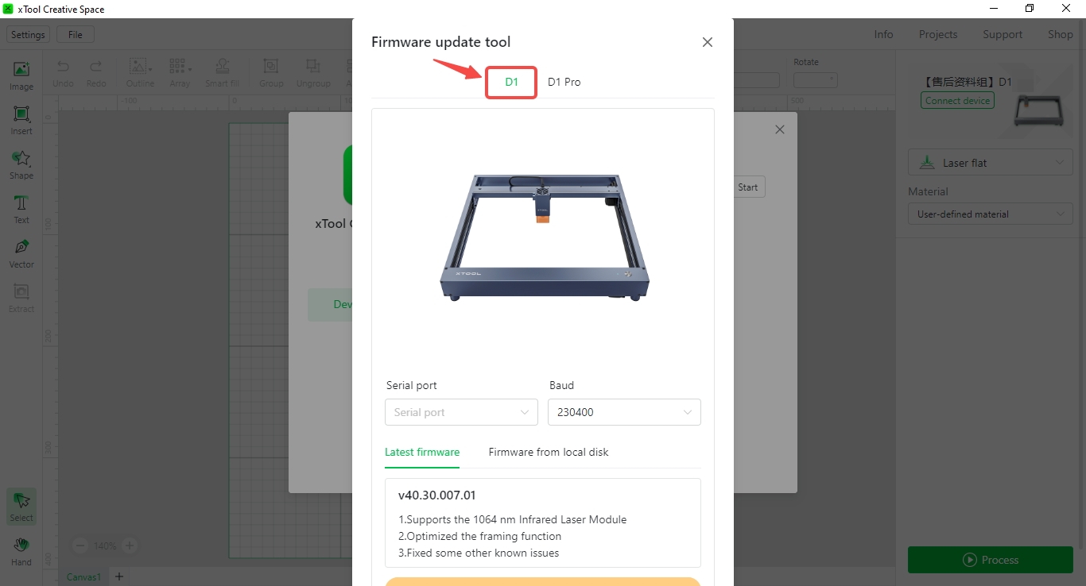
Task: Expand the Serial port dropdown
Action: point(461,412)
